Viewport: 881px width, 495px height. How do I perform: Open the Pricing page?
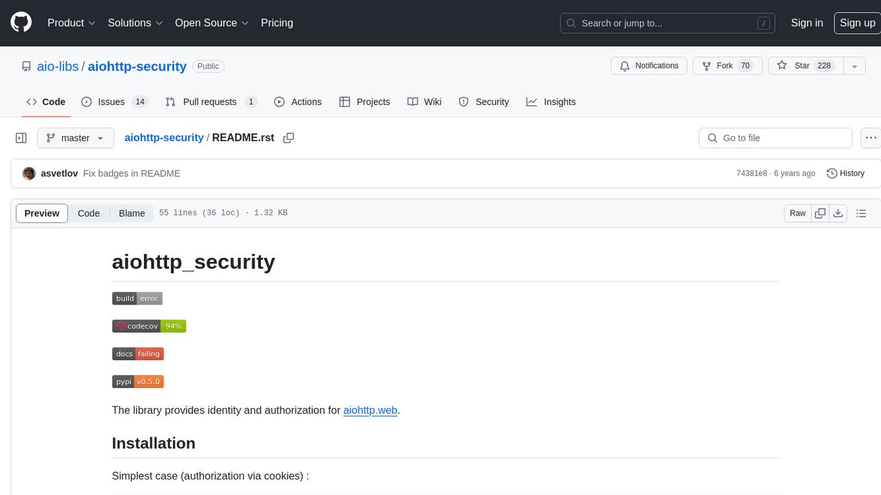point(277,23)
